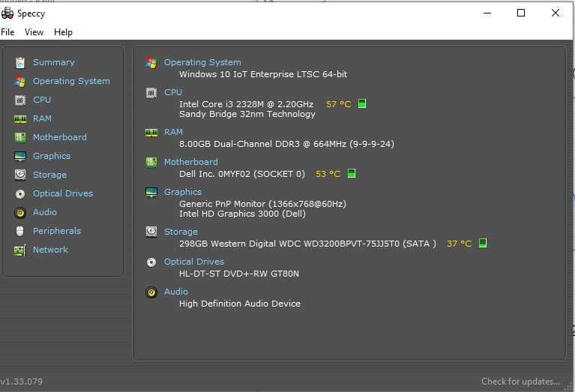
Task: Click the RAM stick icon in sidebar
Action: coord(20,119)
